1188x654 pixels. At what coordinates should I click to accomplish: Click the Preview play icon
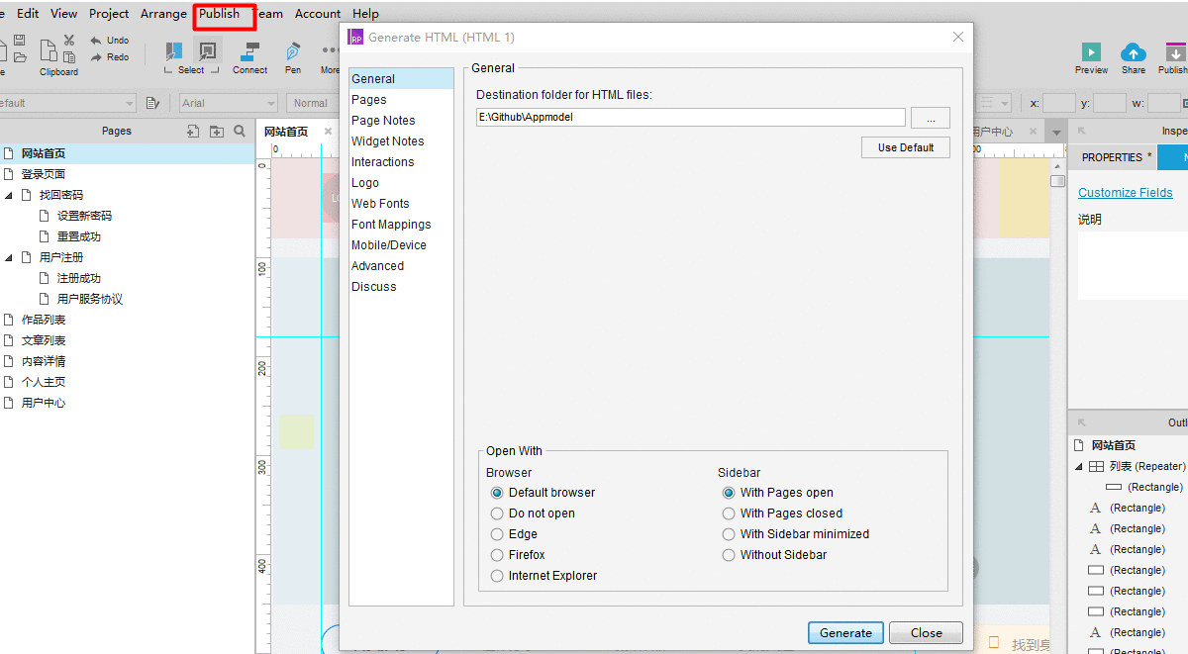[1091, 52]
